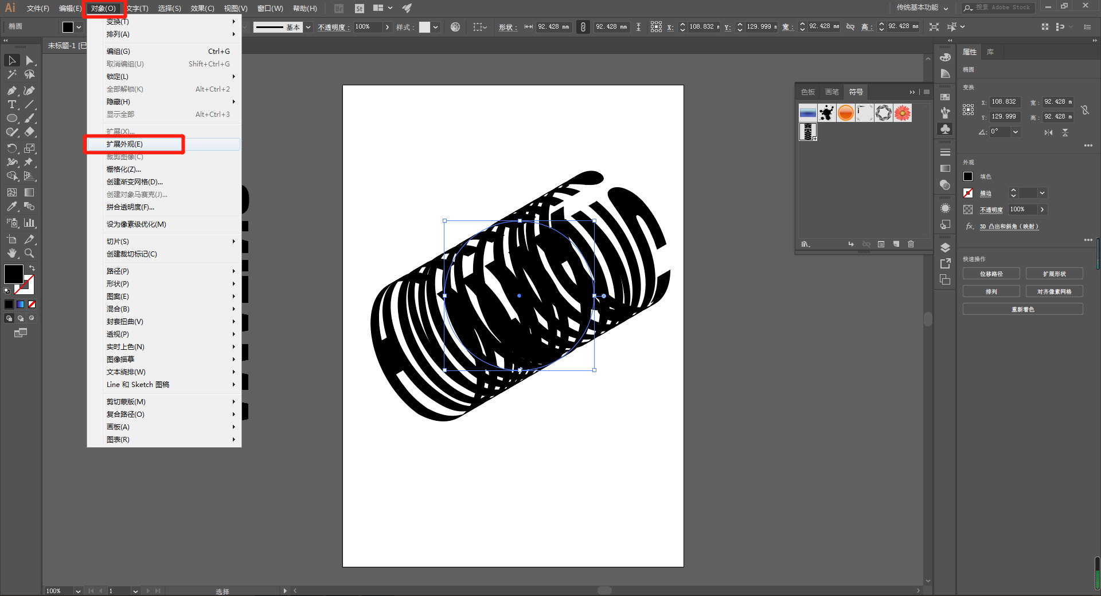Viewport: 1101px width, 596px height.
Task: Click the red flower symbol thumbnail
Action: click(902, 113)
